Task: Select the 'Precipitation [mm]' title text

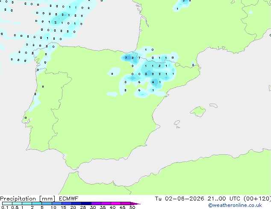Action: [28, 199]
